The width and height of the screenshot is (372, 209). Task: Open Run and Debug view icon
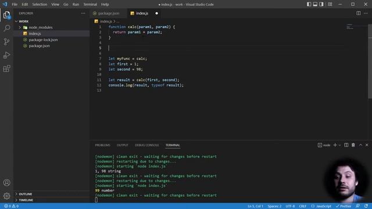click(6, 55)
